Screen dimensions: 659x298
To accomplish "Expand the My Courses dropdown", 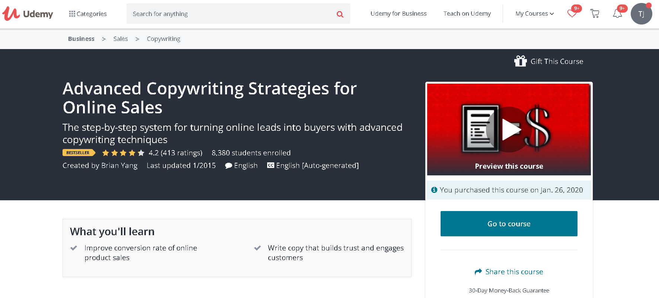I will point(534,14).
